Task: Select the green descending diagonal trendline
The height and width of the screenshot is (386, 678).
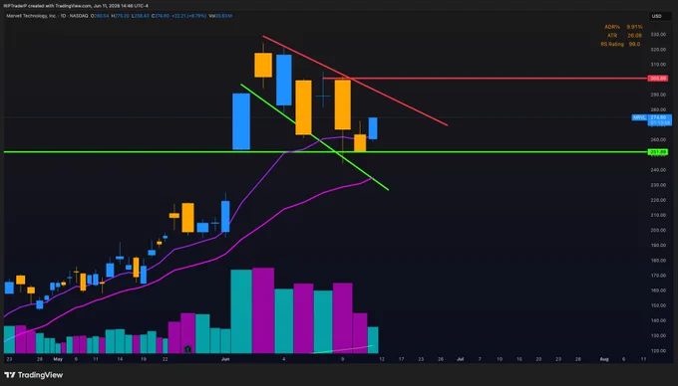Action: click(x=314, y=136)
